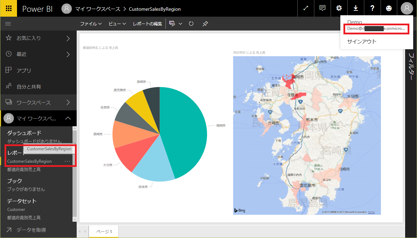
Task: Click サインアウト to sign out
Action: coord(362,41)
